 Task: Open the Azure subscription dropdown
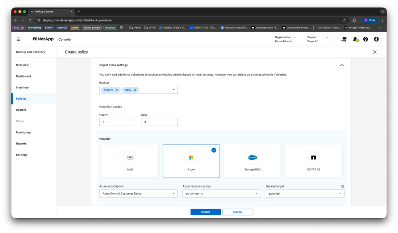point(138,194)
